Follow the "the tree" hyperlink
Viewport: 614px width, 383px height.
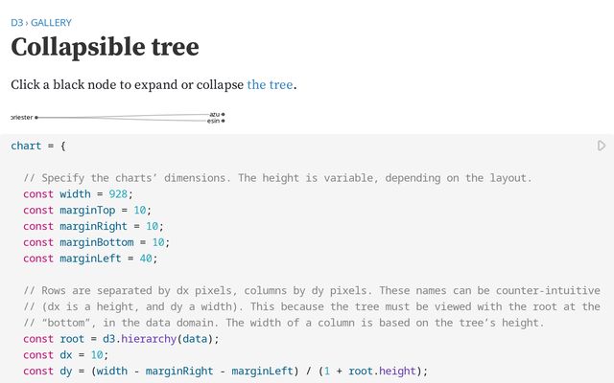tap(270, 84)
